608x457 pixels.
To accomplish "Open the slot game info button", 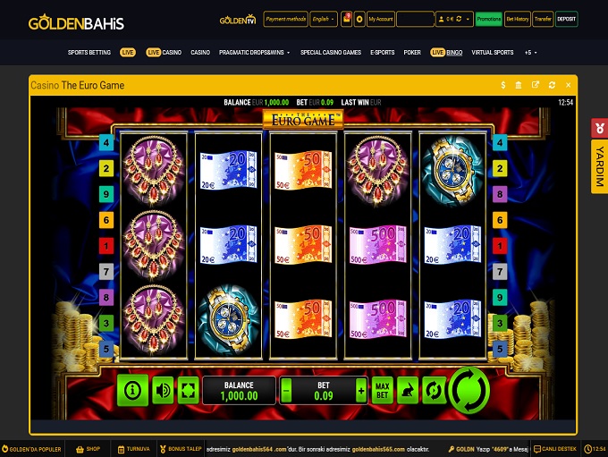I will 132,390.
